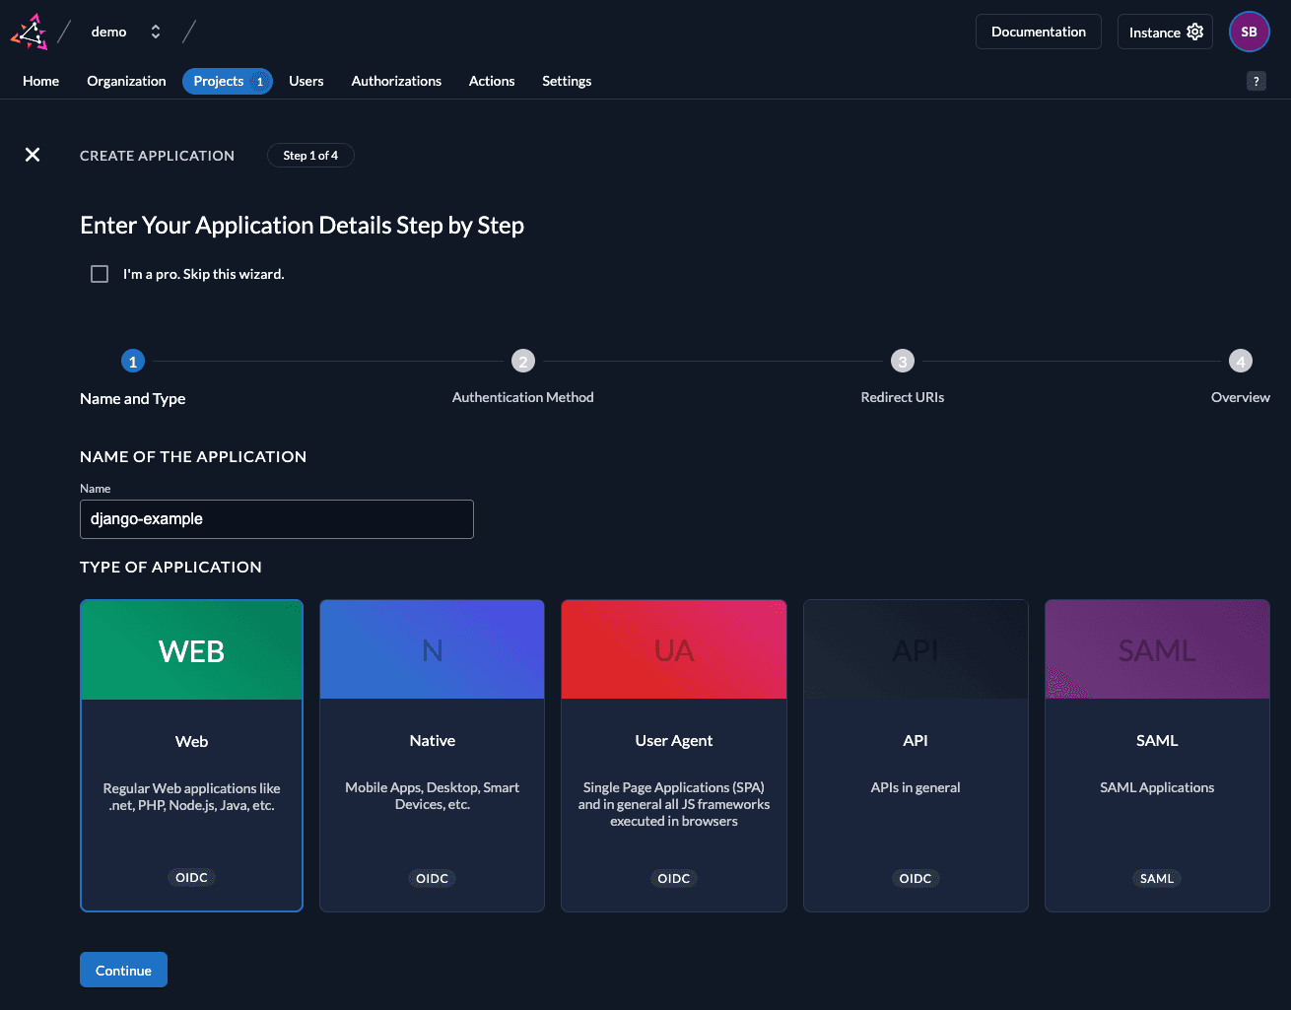This screenshot has width=1291, height=1010.
Task: Click the Zitadel logo
Action: click(29, 31)
